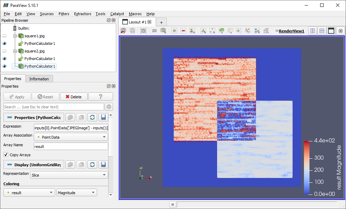Open advanced properties via the gear icon

pos(109,107)
